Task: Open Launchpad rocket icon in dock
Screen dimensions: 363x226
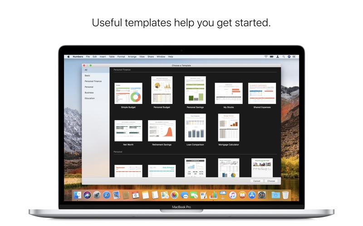Action: point(97,195)
